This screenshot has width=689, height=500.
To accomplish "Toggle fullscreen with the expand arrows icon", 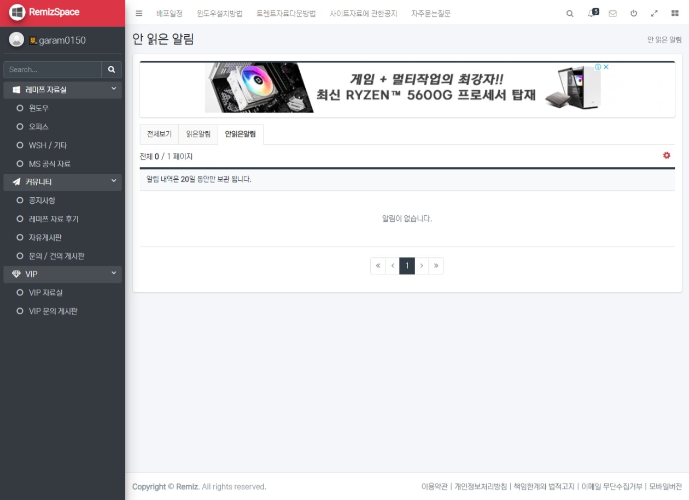I will click(x=654, y=14).
